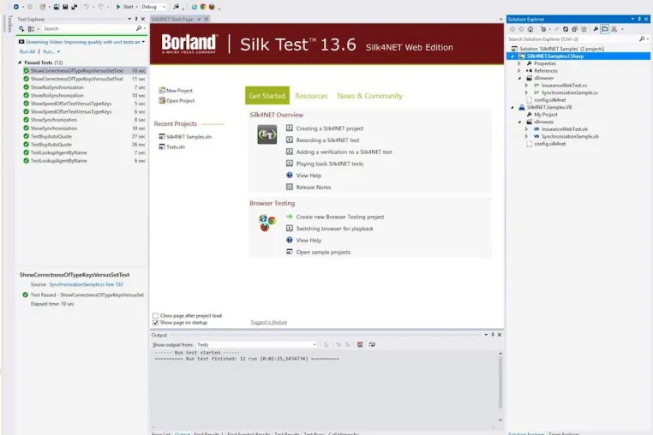
Task: Select the TestBuyAutoQuote 27 sec test row
Action: coord(84,136)
